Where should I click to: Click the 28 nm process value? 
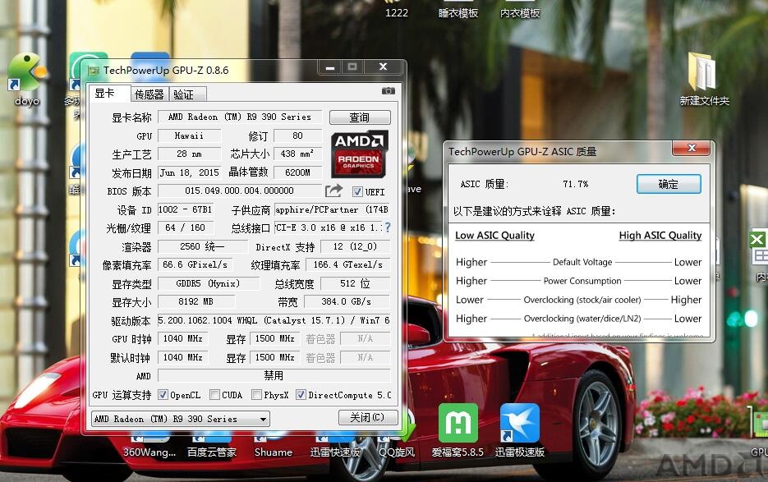[190, 154]
